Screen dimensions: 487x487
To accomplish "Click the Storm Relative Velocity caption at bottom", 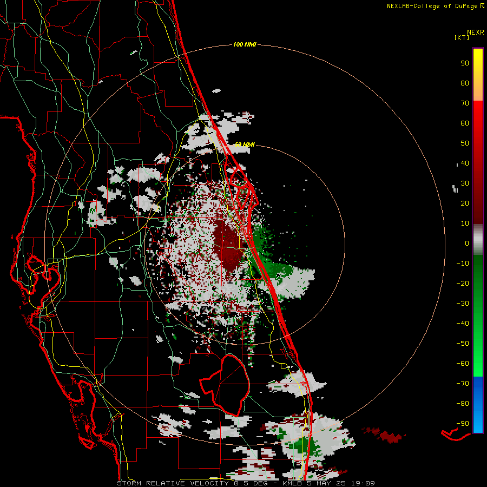I will (246, 483).
